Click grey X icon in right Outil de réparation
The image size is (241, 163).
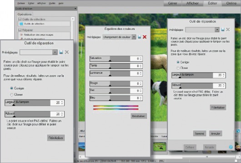[x=228, y=29]
